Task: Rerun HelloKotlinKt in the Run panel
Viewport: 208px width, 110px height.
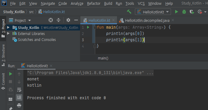Action: (x=10, y=74)
